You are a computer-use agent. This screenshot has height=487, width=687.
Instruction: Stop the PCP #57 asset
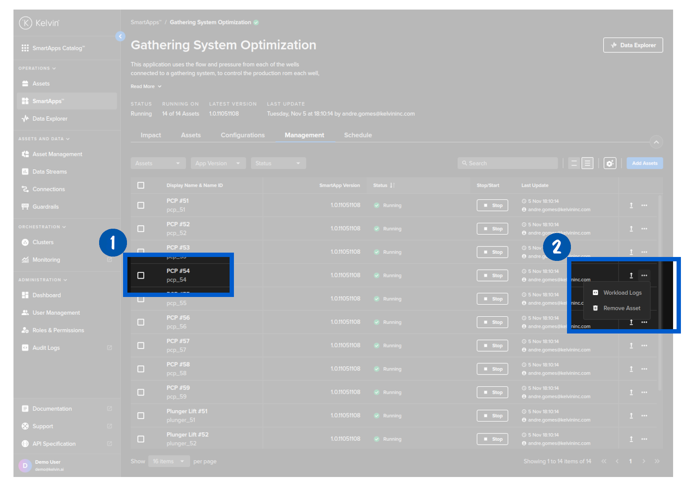pyautogui.click(x=492, y=346)
